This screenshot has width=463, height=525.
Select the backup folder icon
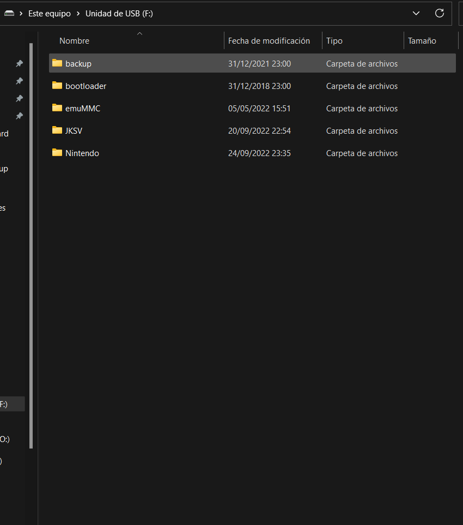point(57,63)
